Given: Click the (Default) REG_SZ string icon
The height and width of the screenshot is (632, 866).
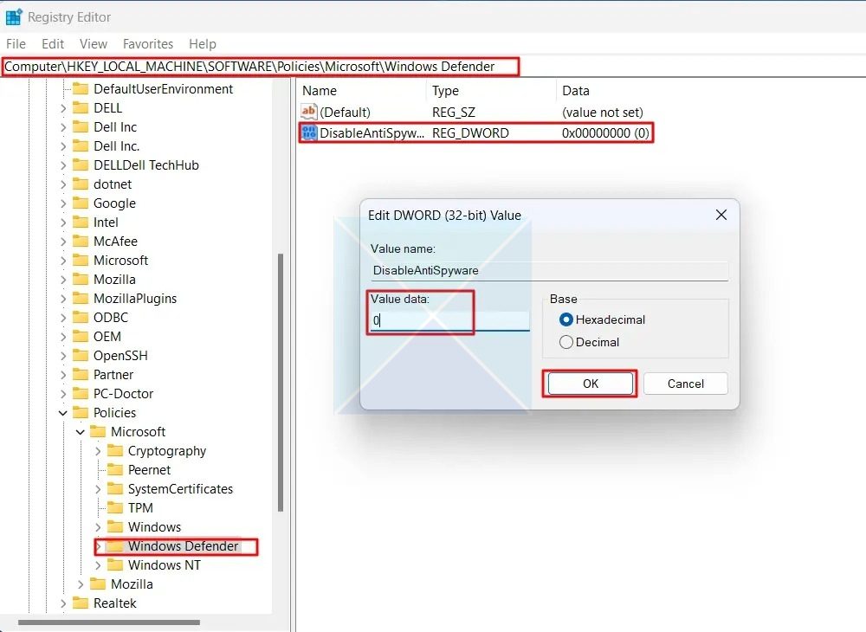Looking at the screenshot, I should [x=309, y=111].
